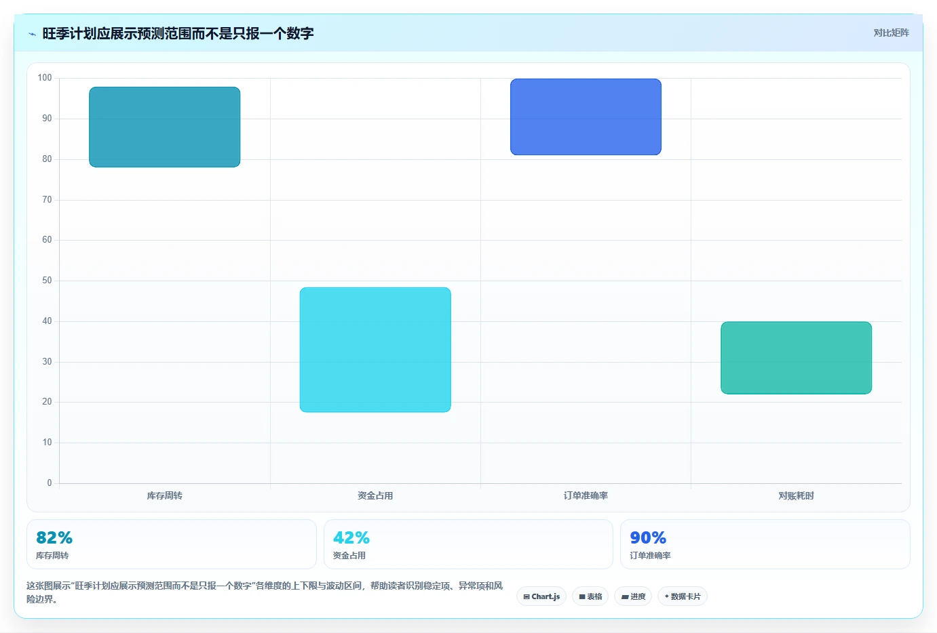The height and width of the screenshot is (633, 937).
Task: Click the 表格 chip
Action: pyautogui.click(x=590, y=596)
